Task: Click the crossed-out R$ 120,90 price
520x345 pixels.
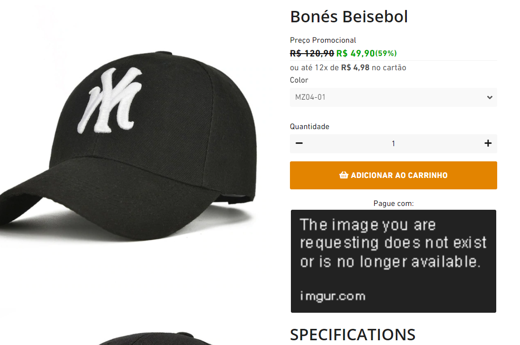Action: [312, 53]
